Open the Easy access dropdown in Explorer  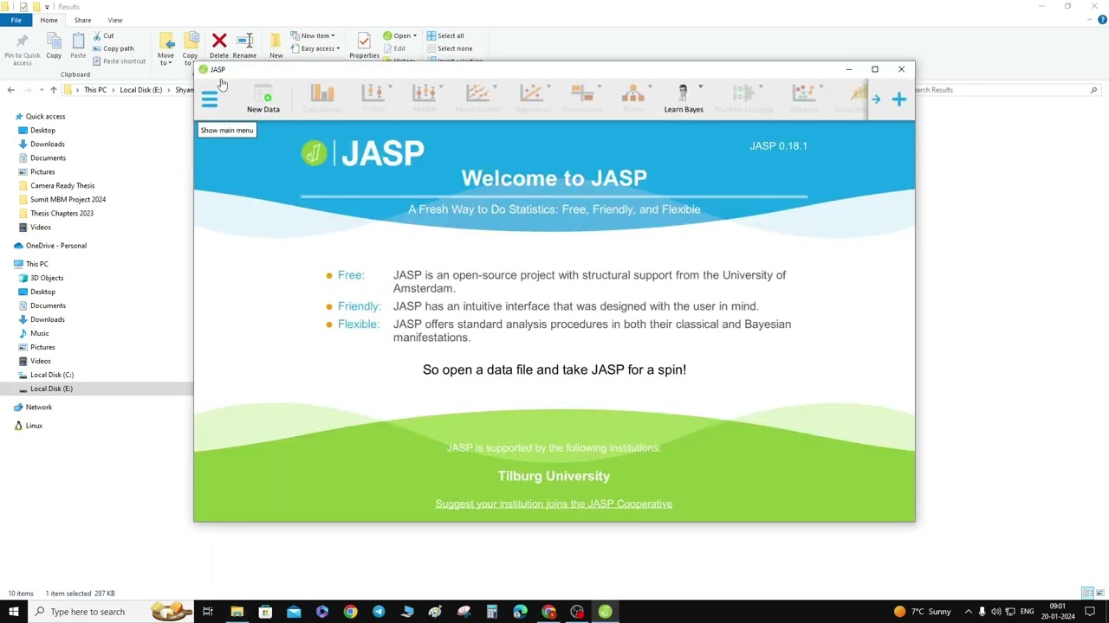coord(315,48)
